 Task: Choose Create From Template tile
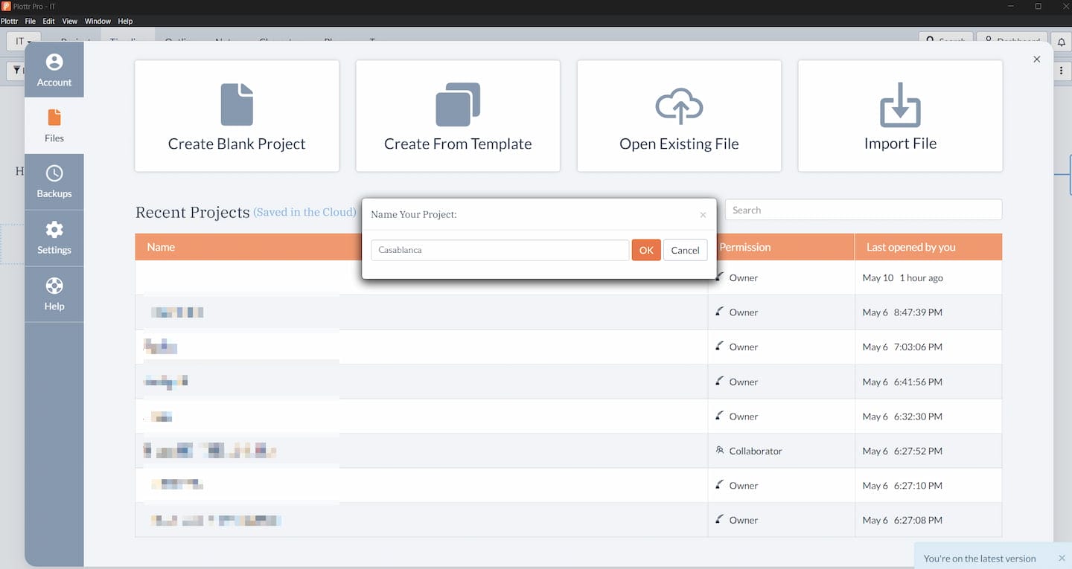point(458,116)
